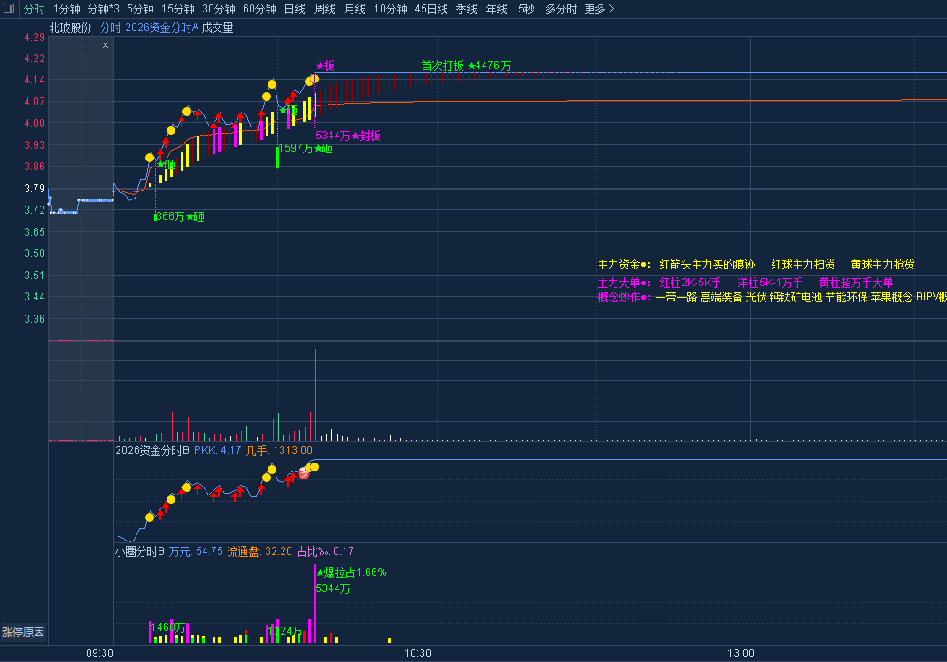
Task: Click the 首次打板 ★4476万 annotation
Action: pyautogui.click(x=466, y=66)
